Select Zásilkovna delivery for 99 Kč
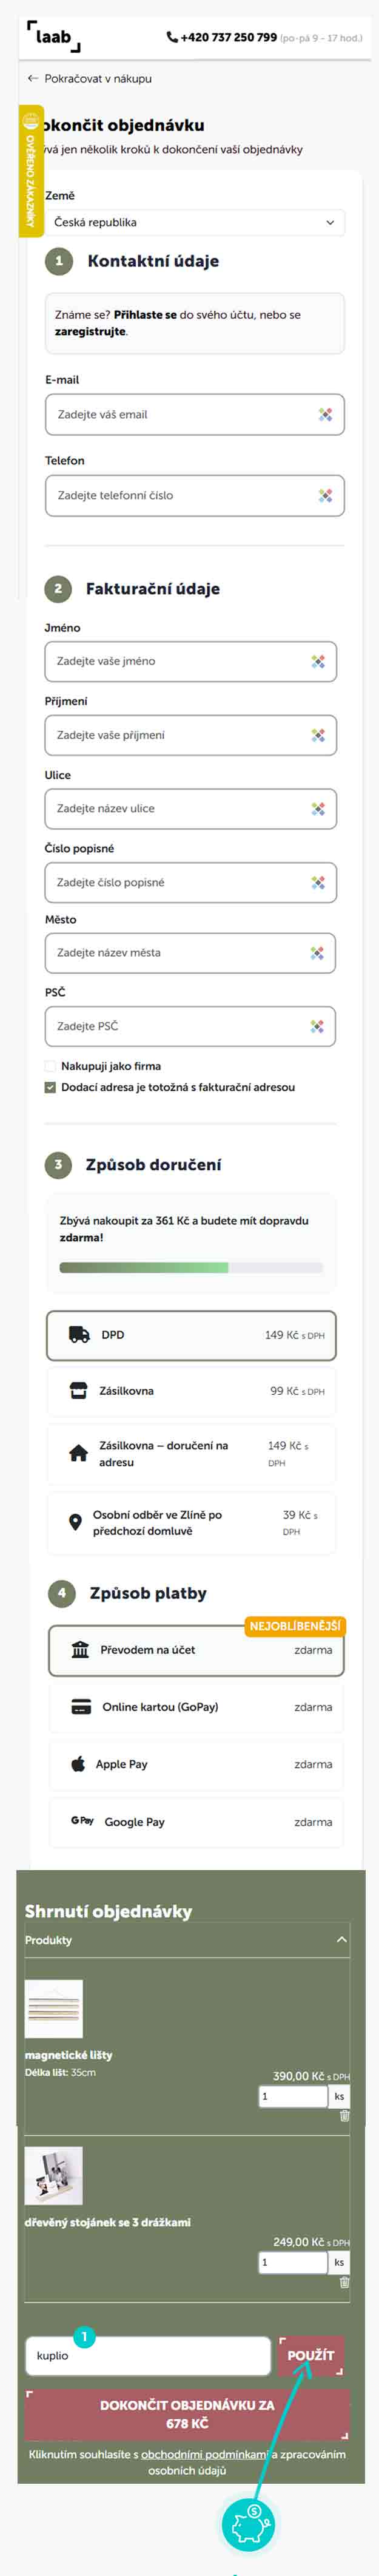This screenshot has width=379, height=2576. (x=191, y=1390)
